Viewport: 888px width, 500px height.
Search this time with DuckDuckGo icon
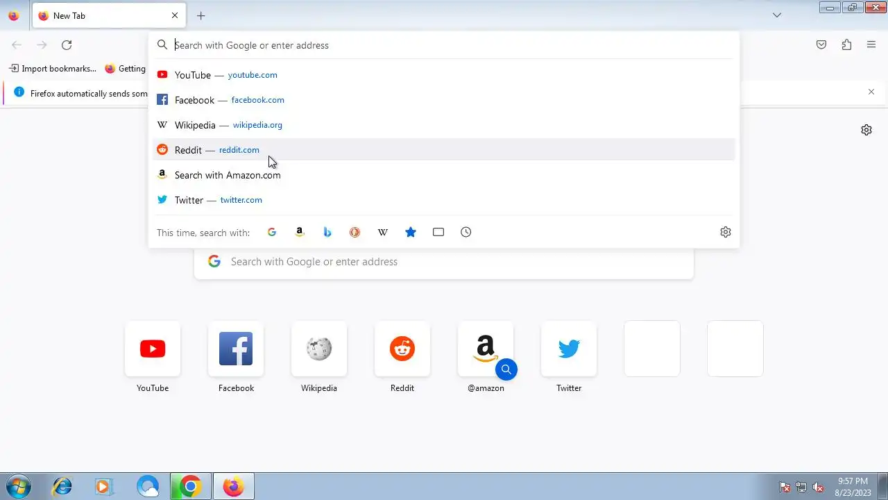[355, 232]
